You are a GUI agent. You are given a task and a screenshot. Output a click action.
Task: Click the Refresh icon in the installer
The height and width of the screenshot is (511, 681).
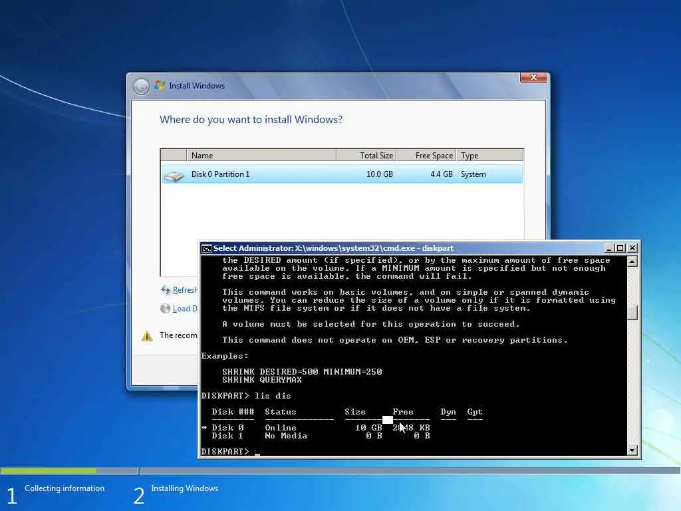tap(166, 290)
